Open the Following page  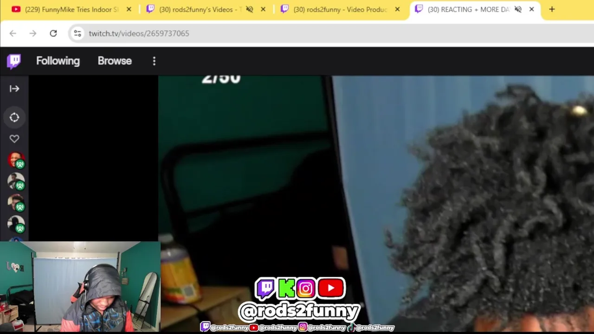[58, 61]
